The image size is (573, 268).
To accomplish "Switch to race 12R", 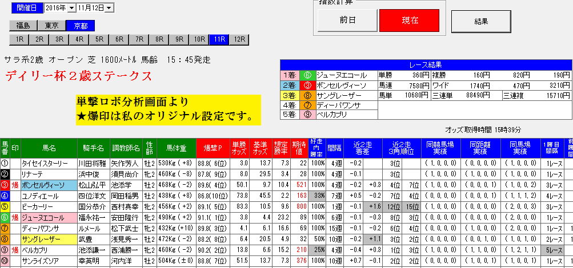I will [x=239, y=40].
